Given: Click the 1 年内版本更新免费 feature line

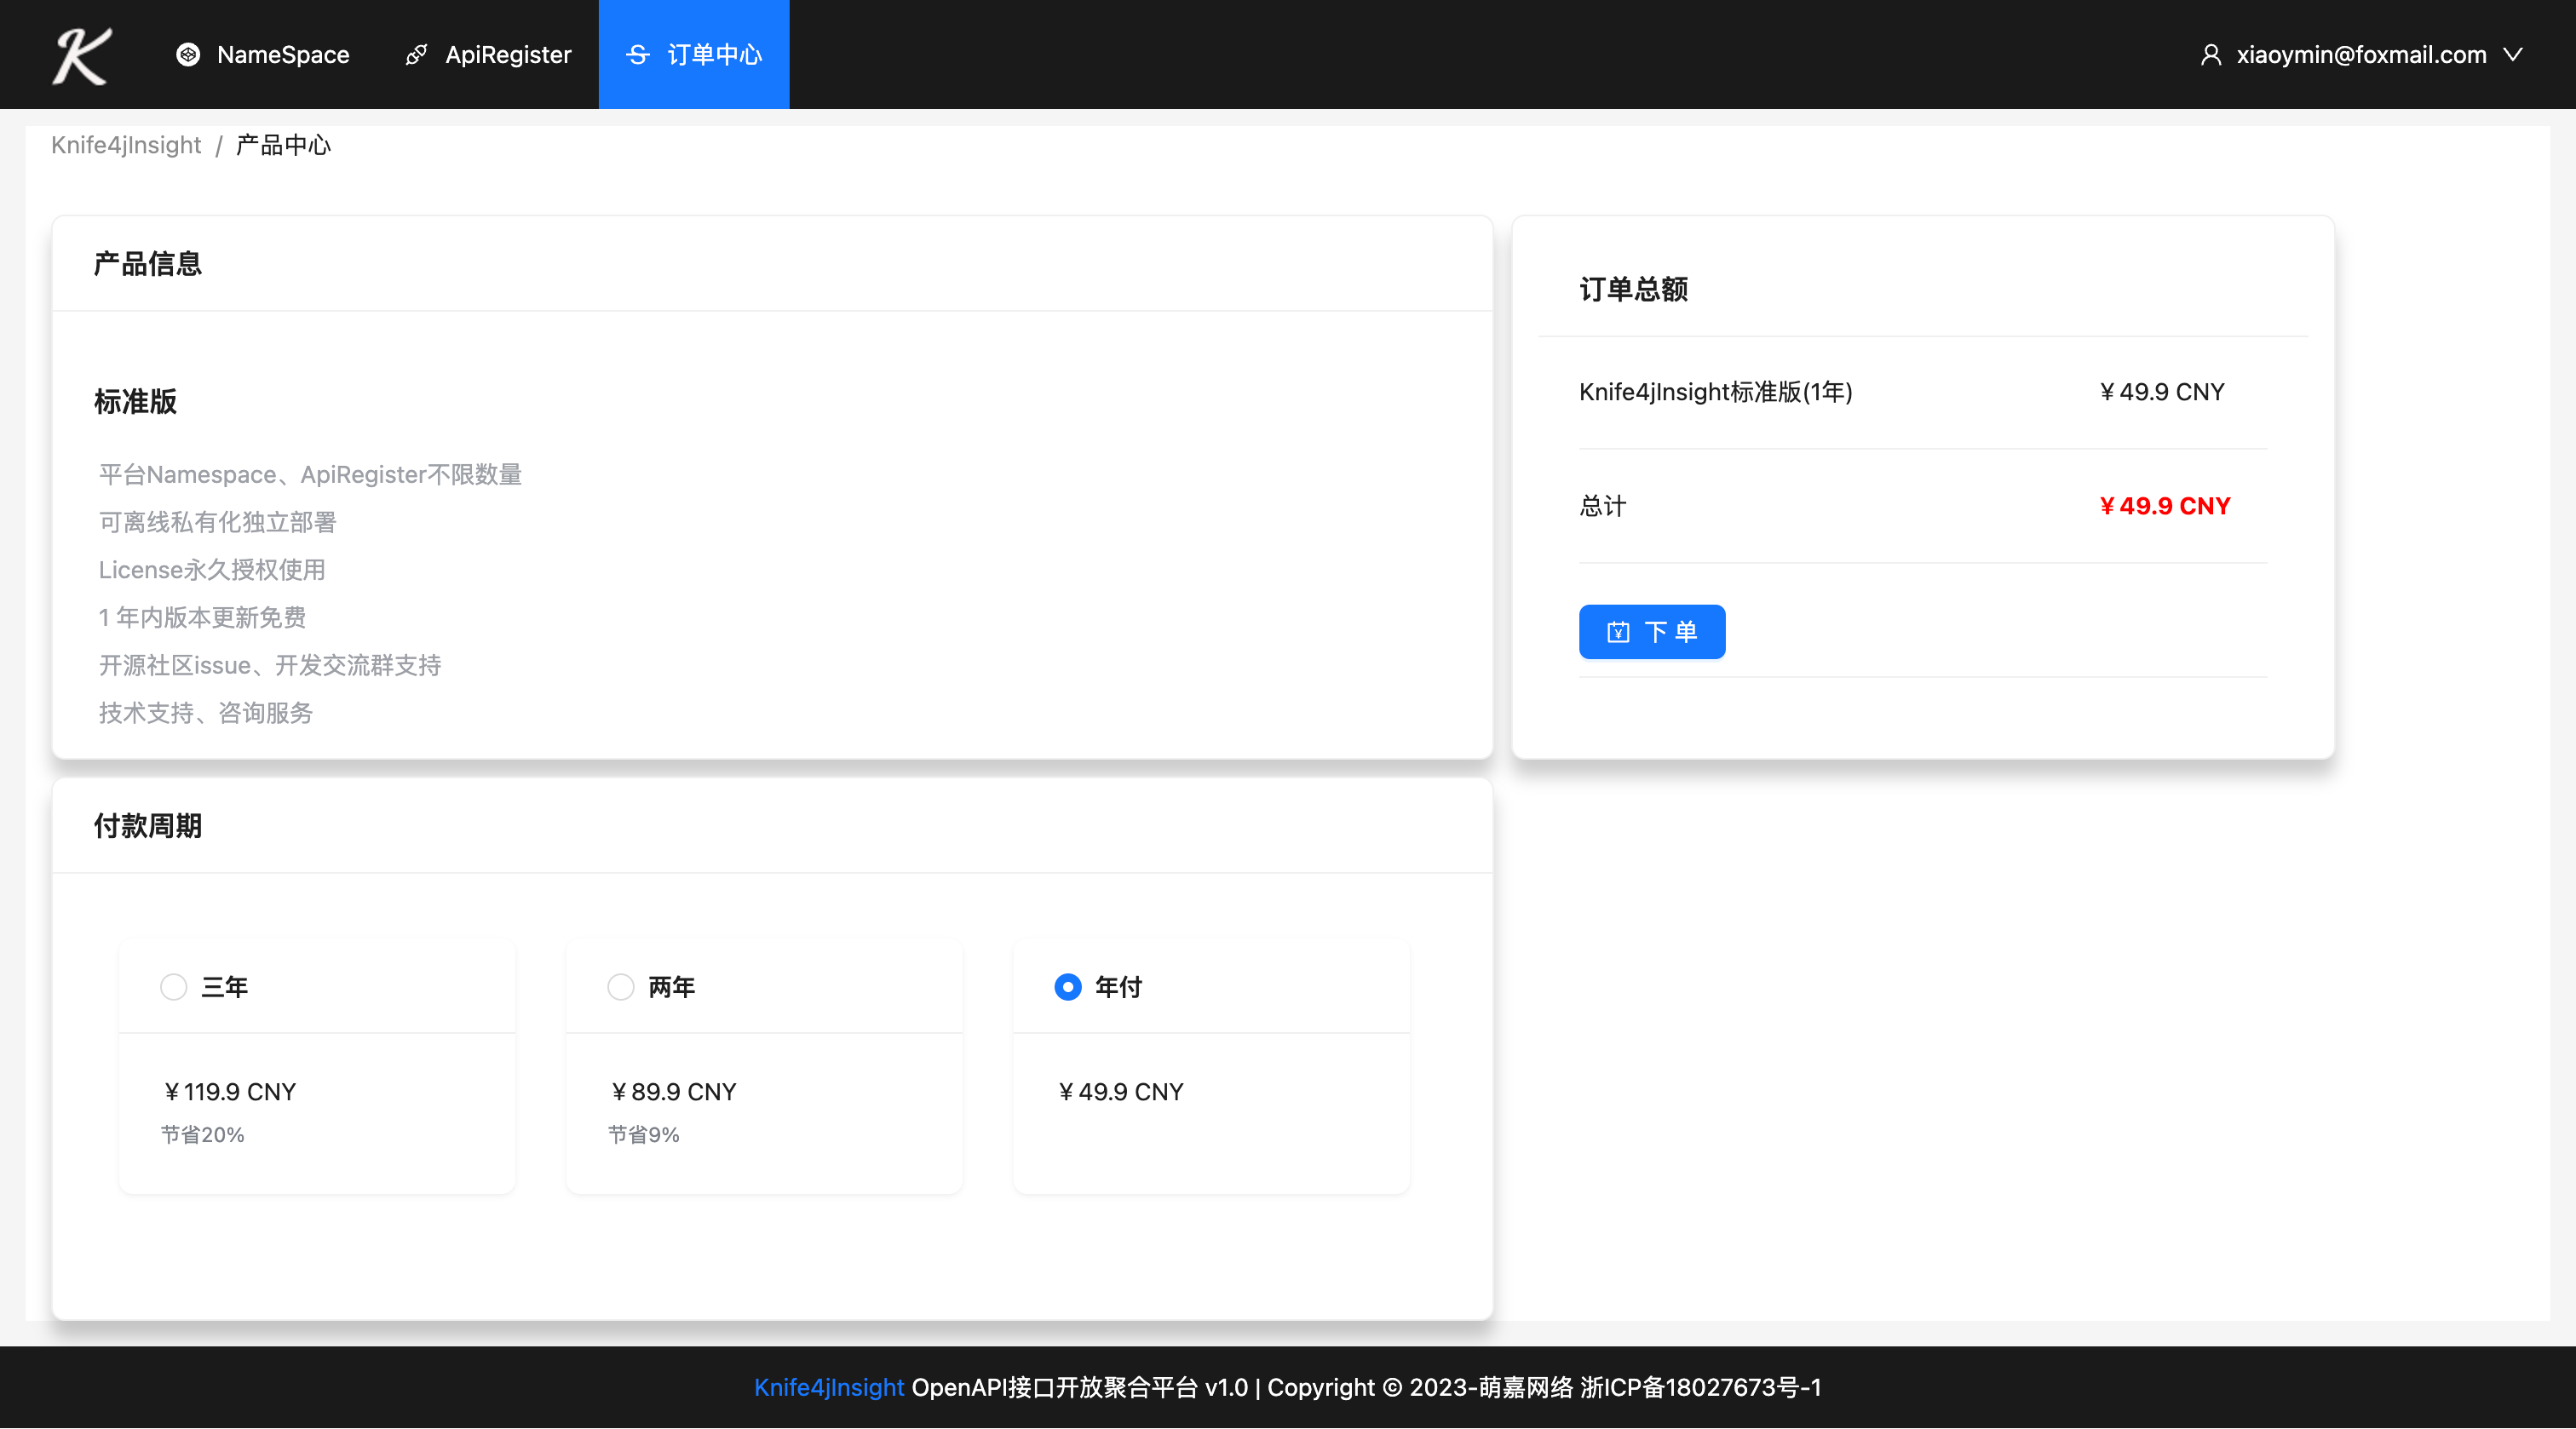Looking at the screenshot, I should click(202, 618).
